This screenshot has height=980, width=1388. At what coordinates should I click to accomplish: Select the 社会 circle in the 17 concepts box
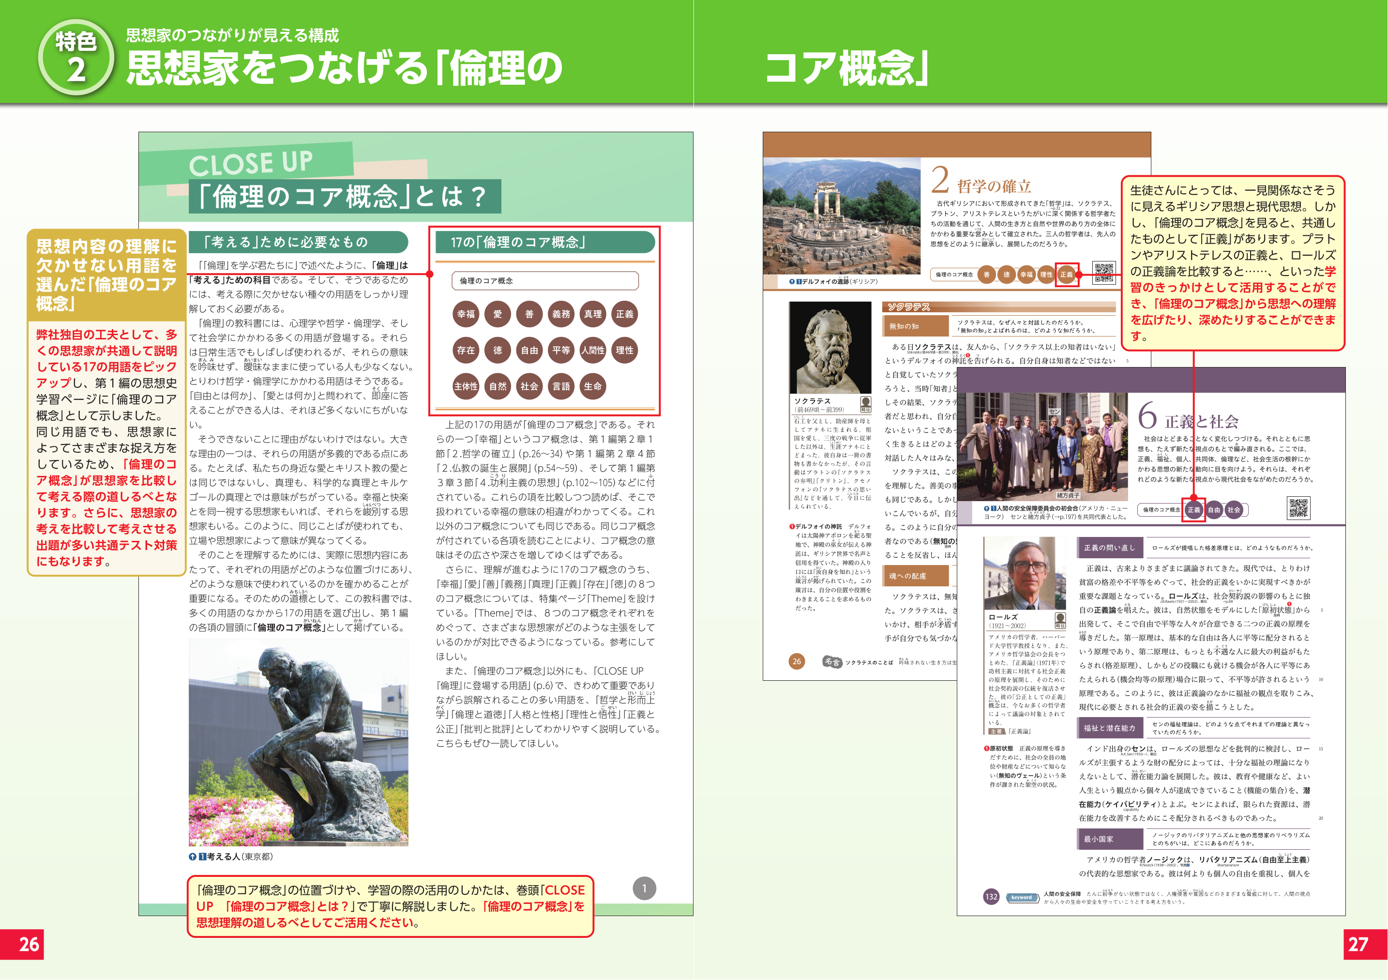tap(529, 386)
